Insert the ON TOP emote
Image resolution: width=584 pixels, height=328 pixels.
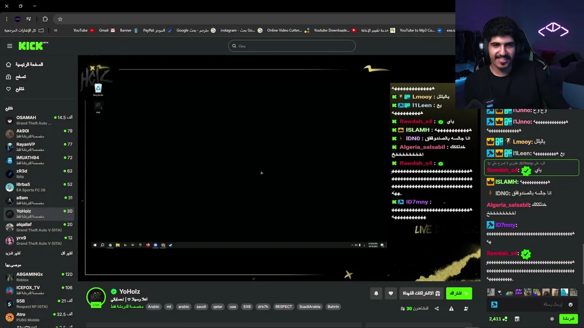point(518,292)
